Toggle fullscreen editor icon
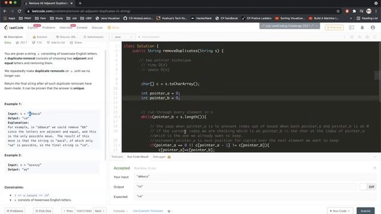This screenshot has height=214, width=381. (x=375, y=37)
